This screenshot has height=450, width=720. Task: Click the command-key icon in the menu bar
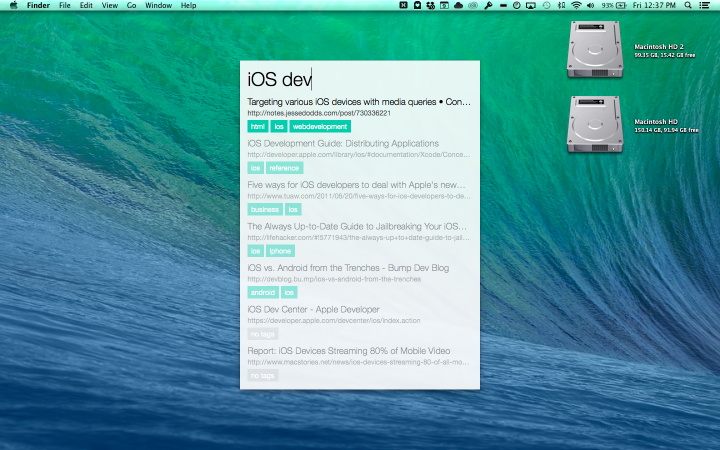click(x=403, y=5)
